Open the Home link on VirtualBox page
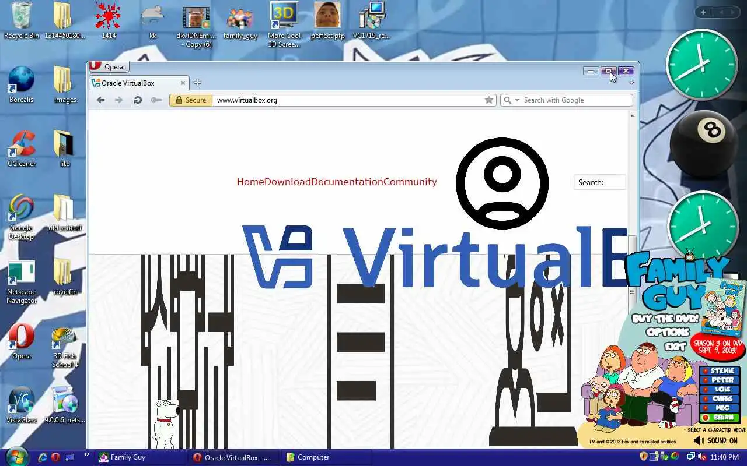747x466 pixels. click(x=250, y=182)
